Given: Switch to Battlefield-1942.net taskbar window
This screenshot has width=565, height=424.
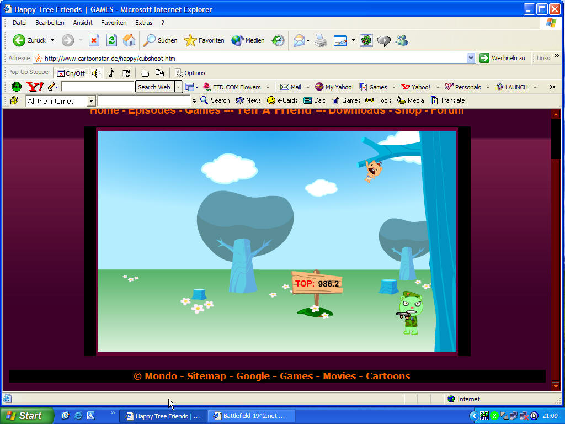Looking at the screenshot, I should (251, 416).
